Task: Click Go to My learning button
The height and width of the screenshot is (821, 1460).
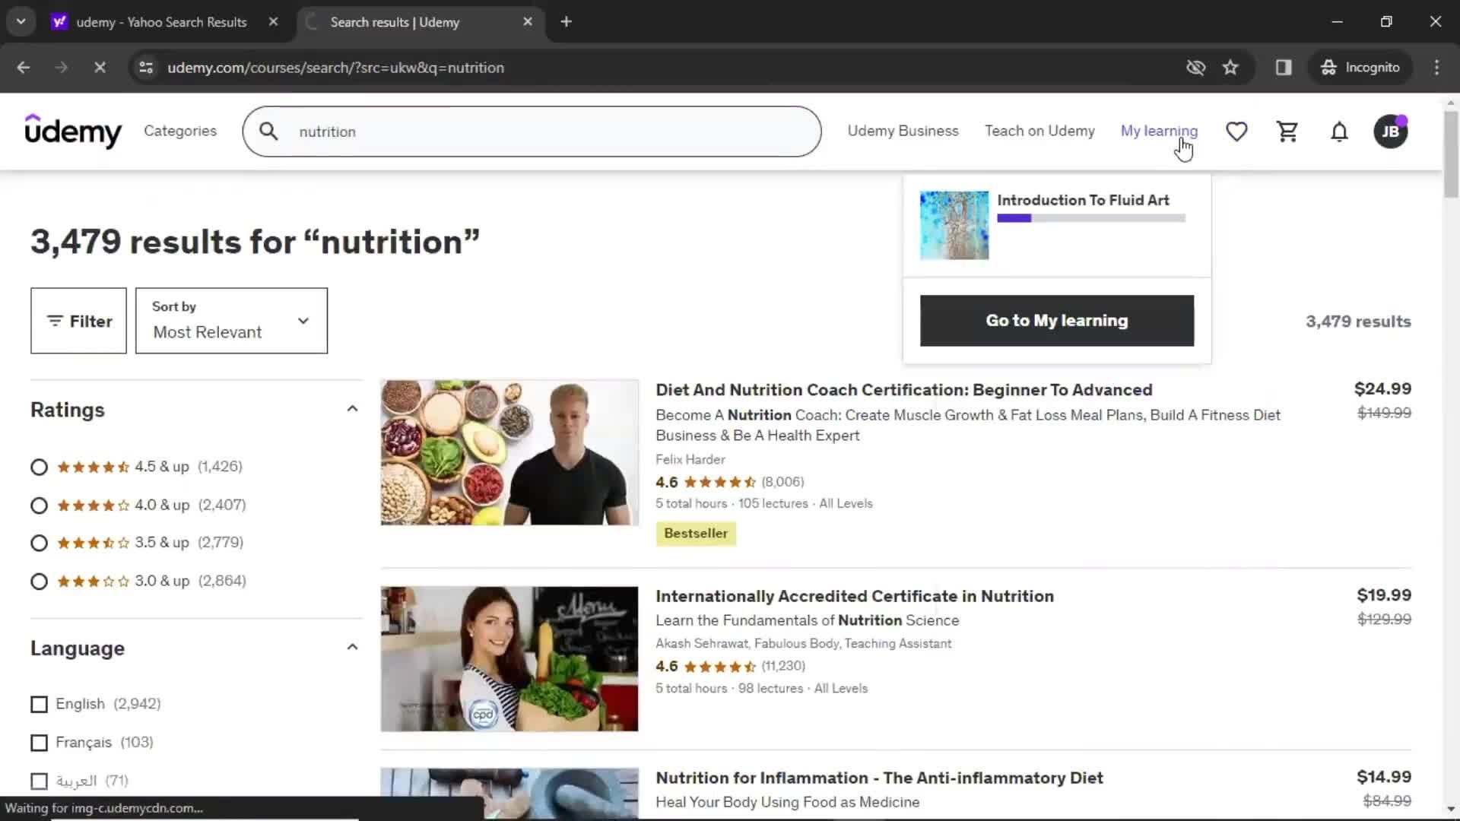Action: pos(1057,320)
